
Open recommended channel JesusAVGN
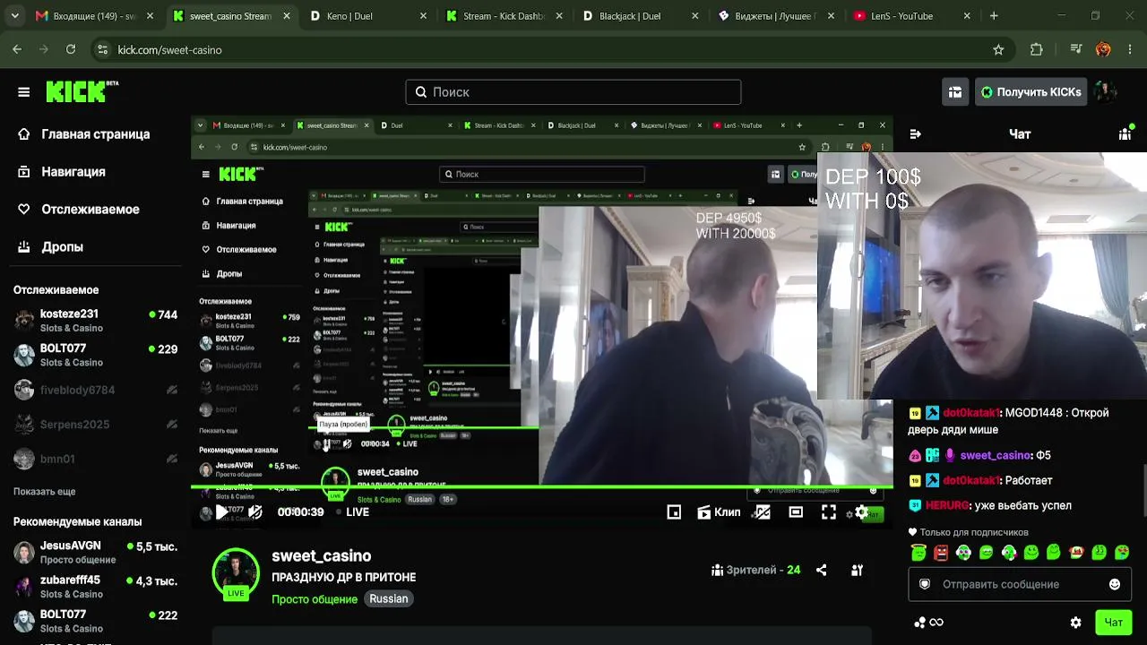tap(95, 552)
